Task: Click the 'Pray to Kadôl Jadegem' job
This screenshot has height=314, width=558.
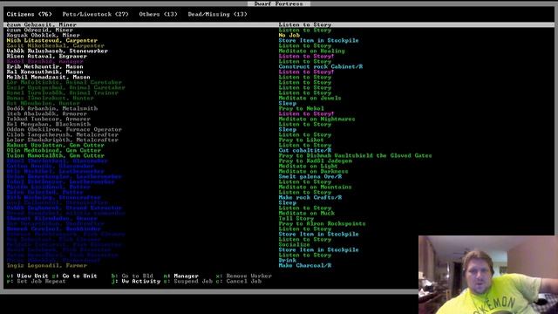Action: (316, 160)
